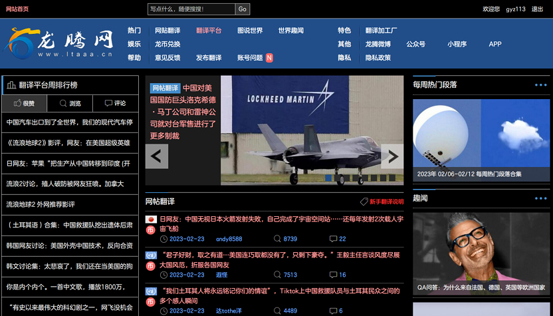Open 小程序 link

click(x=457, y=44)
